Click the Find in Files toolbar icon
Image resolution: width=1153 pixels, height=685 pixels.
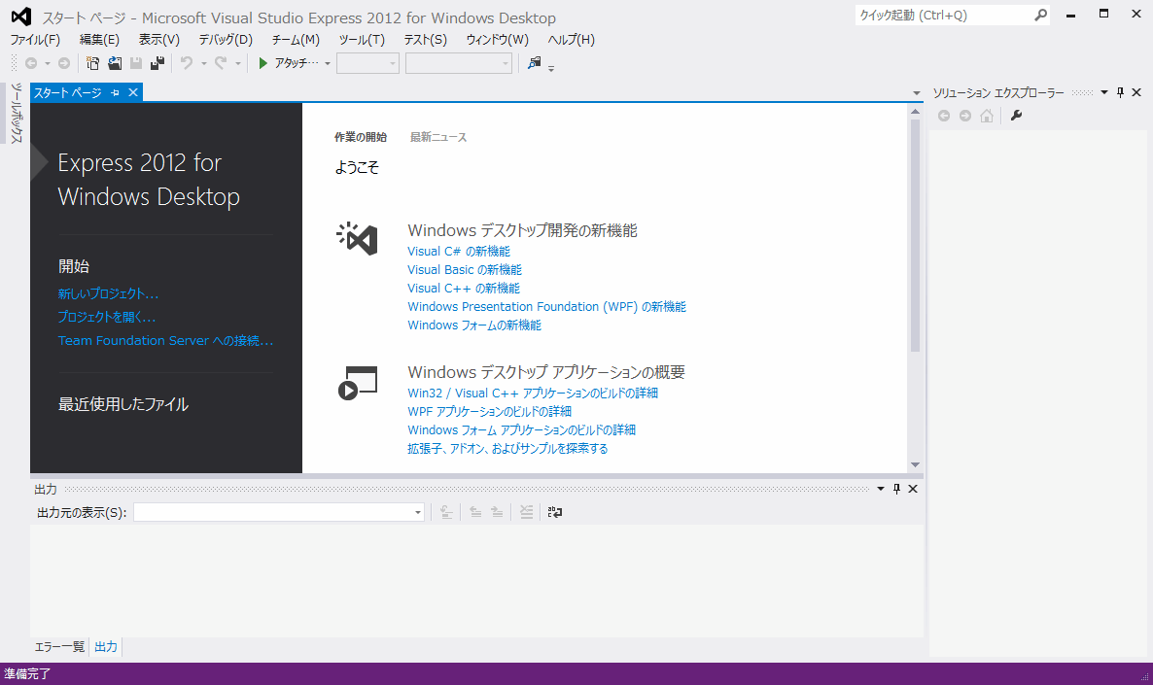[535, 63]
